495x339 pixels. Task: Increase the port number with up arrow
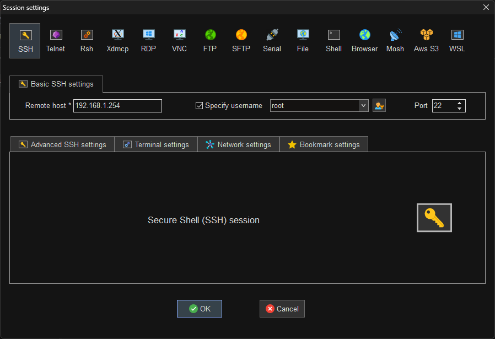point(460,103)
